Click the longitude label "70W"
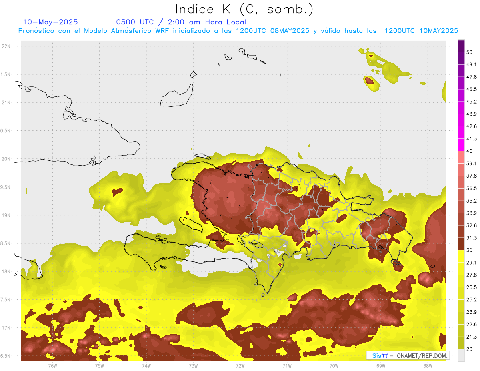 pos(334,365)
